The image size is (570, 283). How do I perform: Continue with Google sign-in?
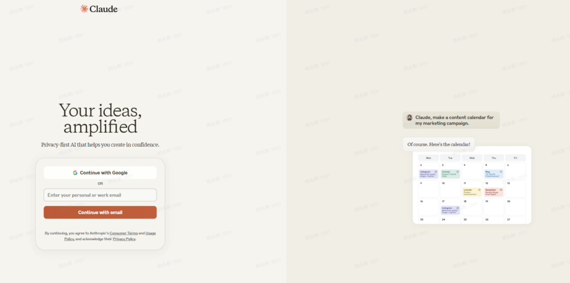[x=100, y=173]
